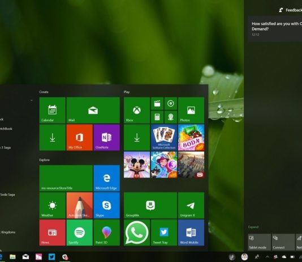Open the People icon in the taskbar
The image size is (302, 262).
257,257
